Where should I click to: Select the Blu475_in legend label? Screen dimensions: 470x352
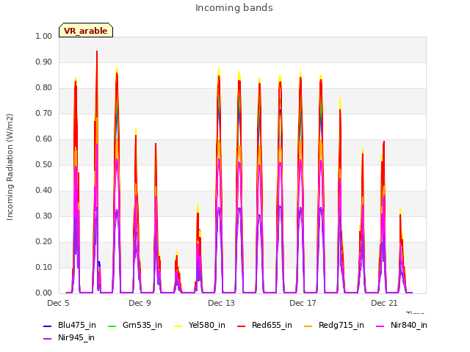77,325
